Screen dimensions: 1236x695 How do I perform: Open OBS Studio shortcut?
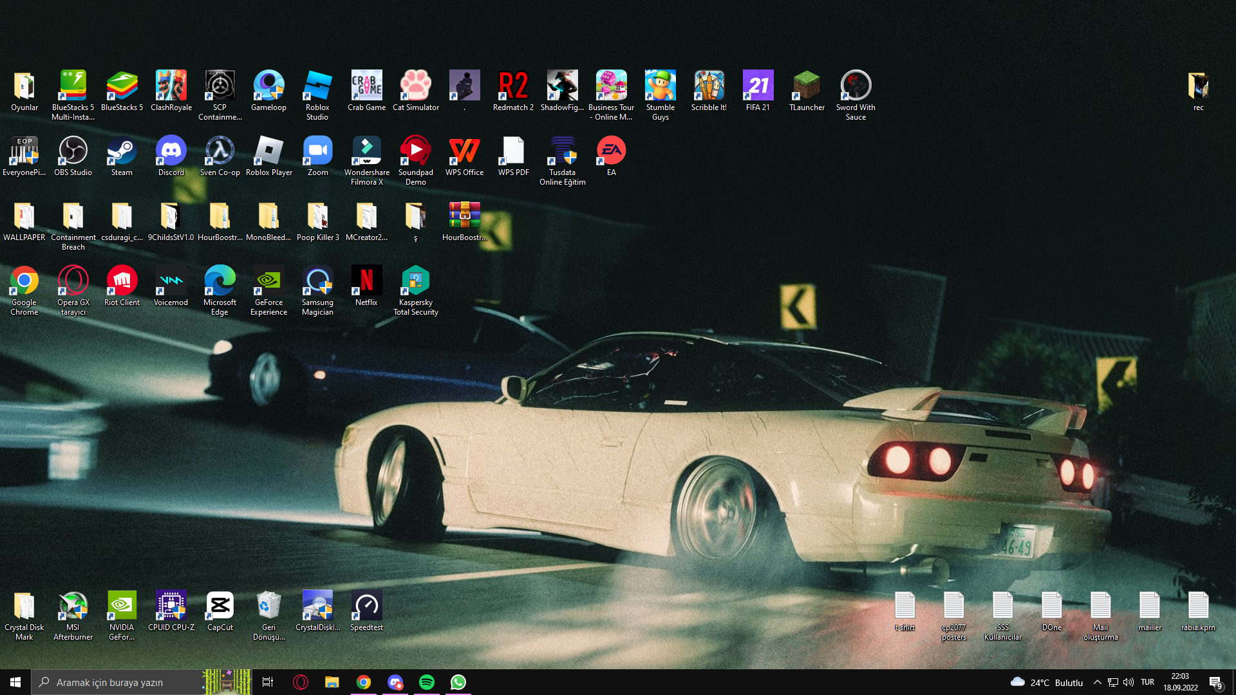pyautogui.click(x=73, y=155)
